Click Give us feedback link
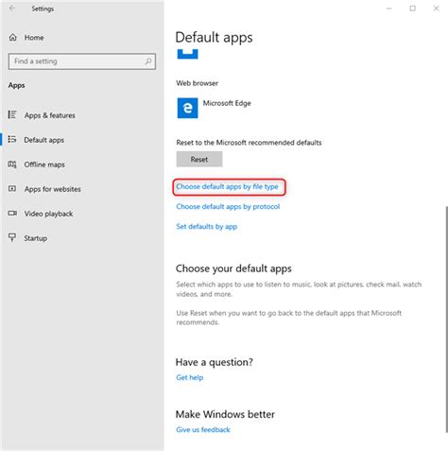Screen dimensions: 448x451 click(203, 429)
